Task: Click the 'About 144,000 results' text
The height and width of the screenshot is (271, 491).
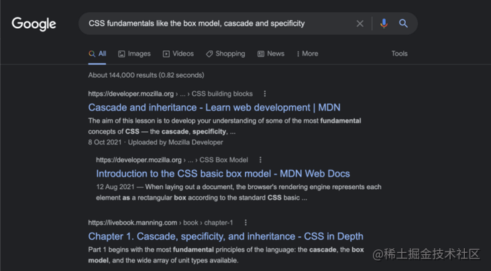Action: [146, 75]
